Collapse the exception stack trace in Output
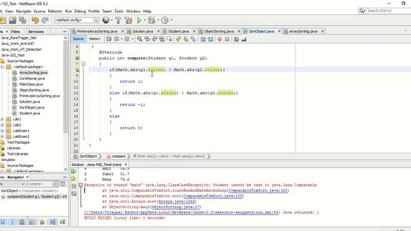The image size is (411, 231). 81,185
